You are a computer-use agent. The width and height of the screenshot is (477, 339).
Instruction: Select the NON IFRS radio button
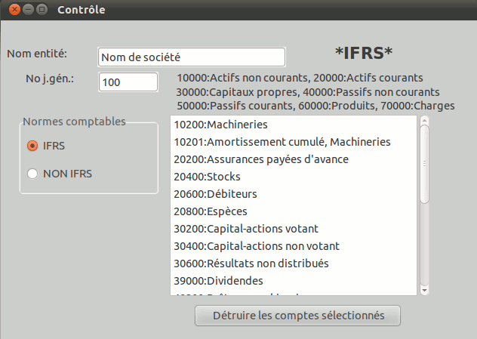pyautogui.click(x=32, y=174)
